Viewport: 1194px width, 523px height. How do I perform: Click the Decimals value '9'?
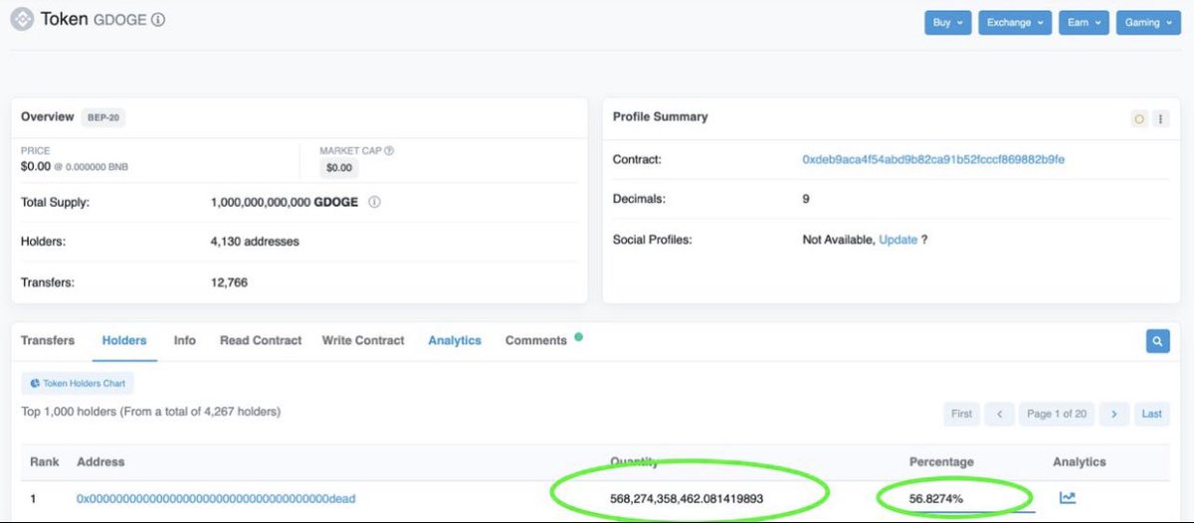(x=806, y=199)
